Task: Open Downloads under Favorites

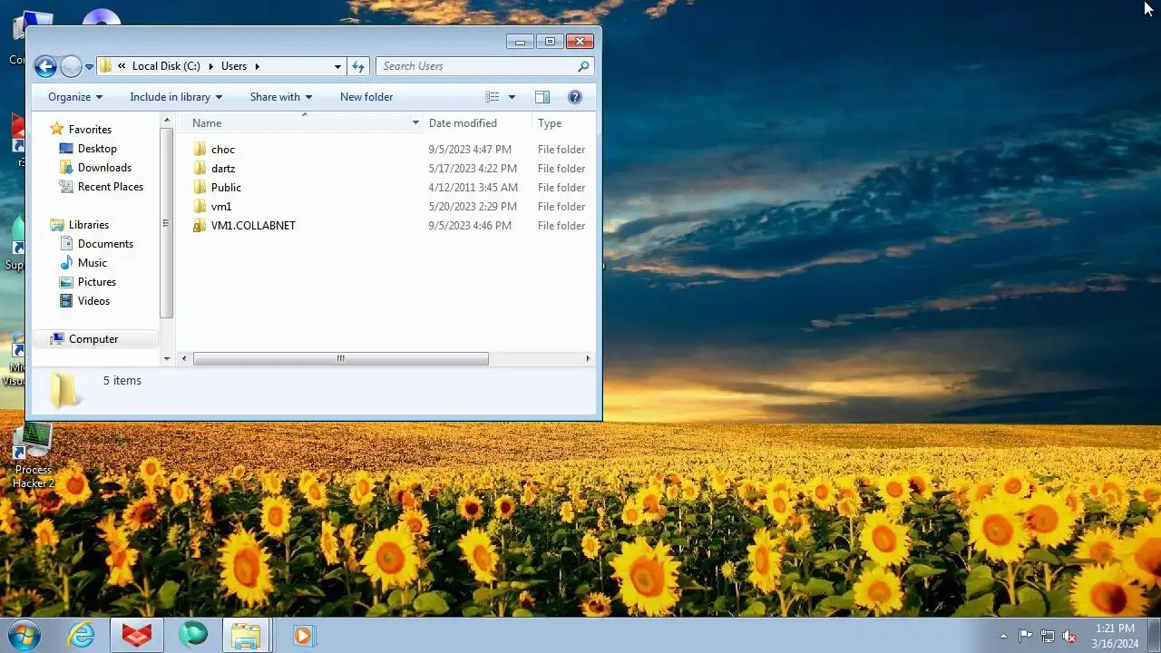Action: pos(104,168)
